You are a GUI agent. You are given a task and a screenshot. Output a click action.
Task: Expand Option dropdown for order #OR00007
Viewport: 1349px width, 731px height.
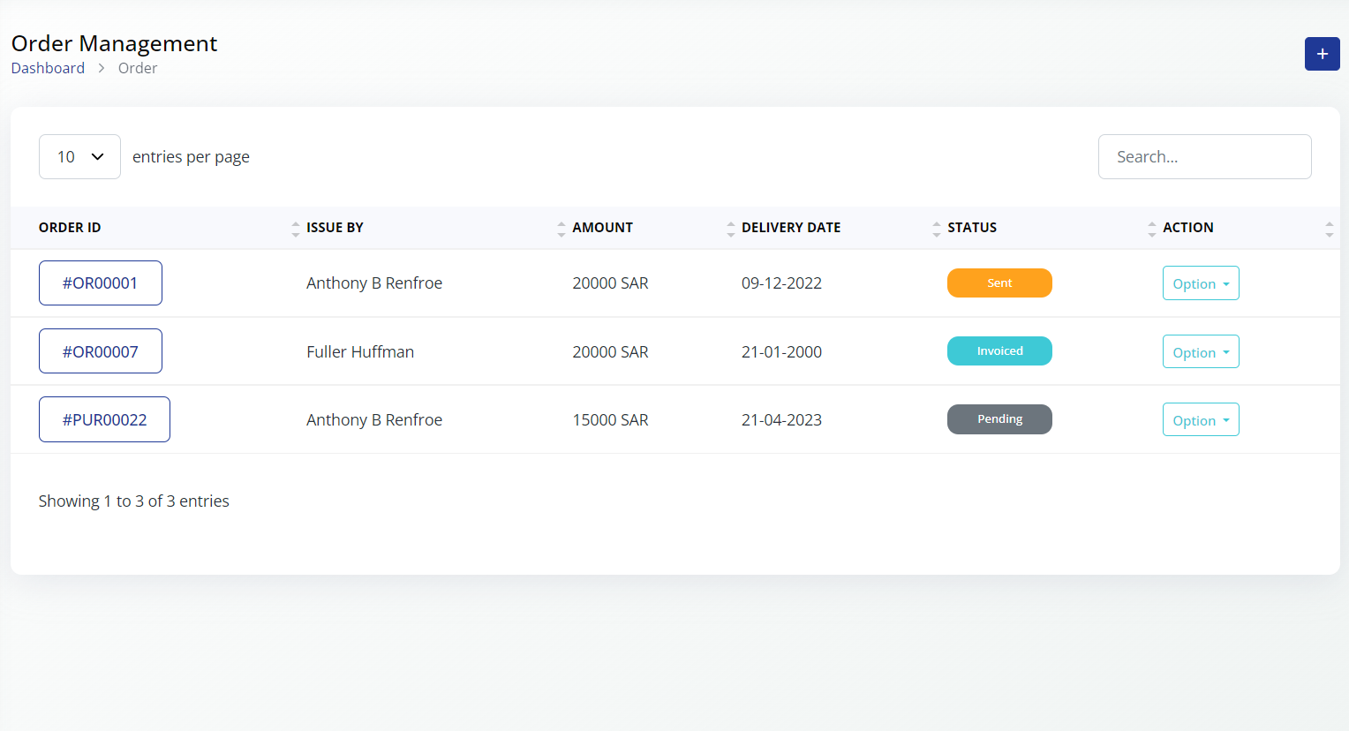coord(1200,352)
